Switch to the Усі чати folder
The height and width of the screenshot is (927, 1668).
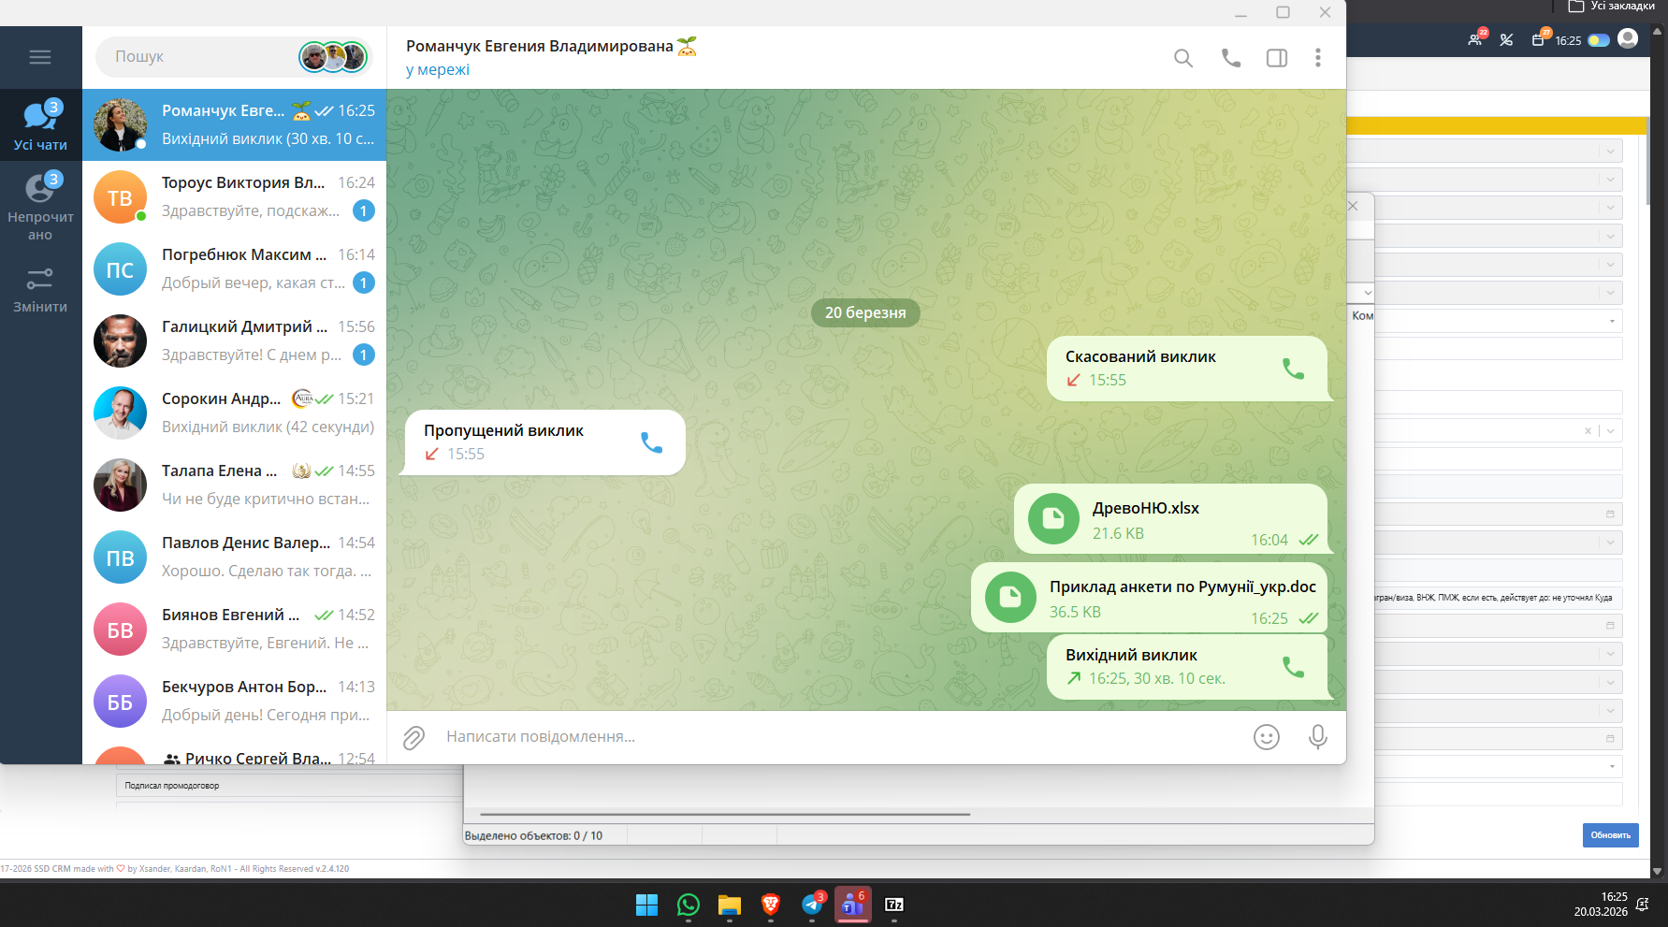click(40, 125)
